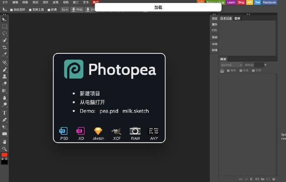This screenshot has width=286, height=182.
Task: Select the Gradient tool
Action: coord(4,91)
